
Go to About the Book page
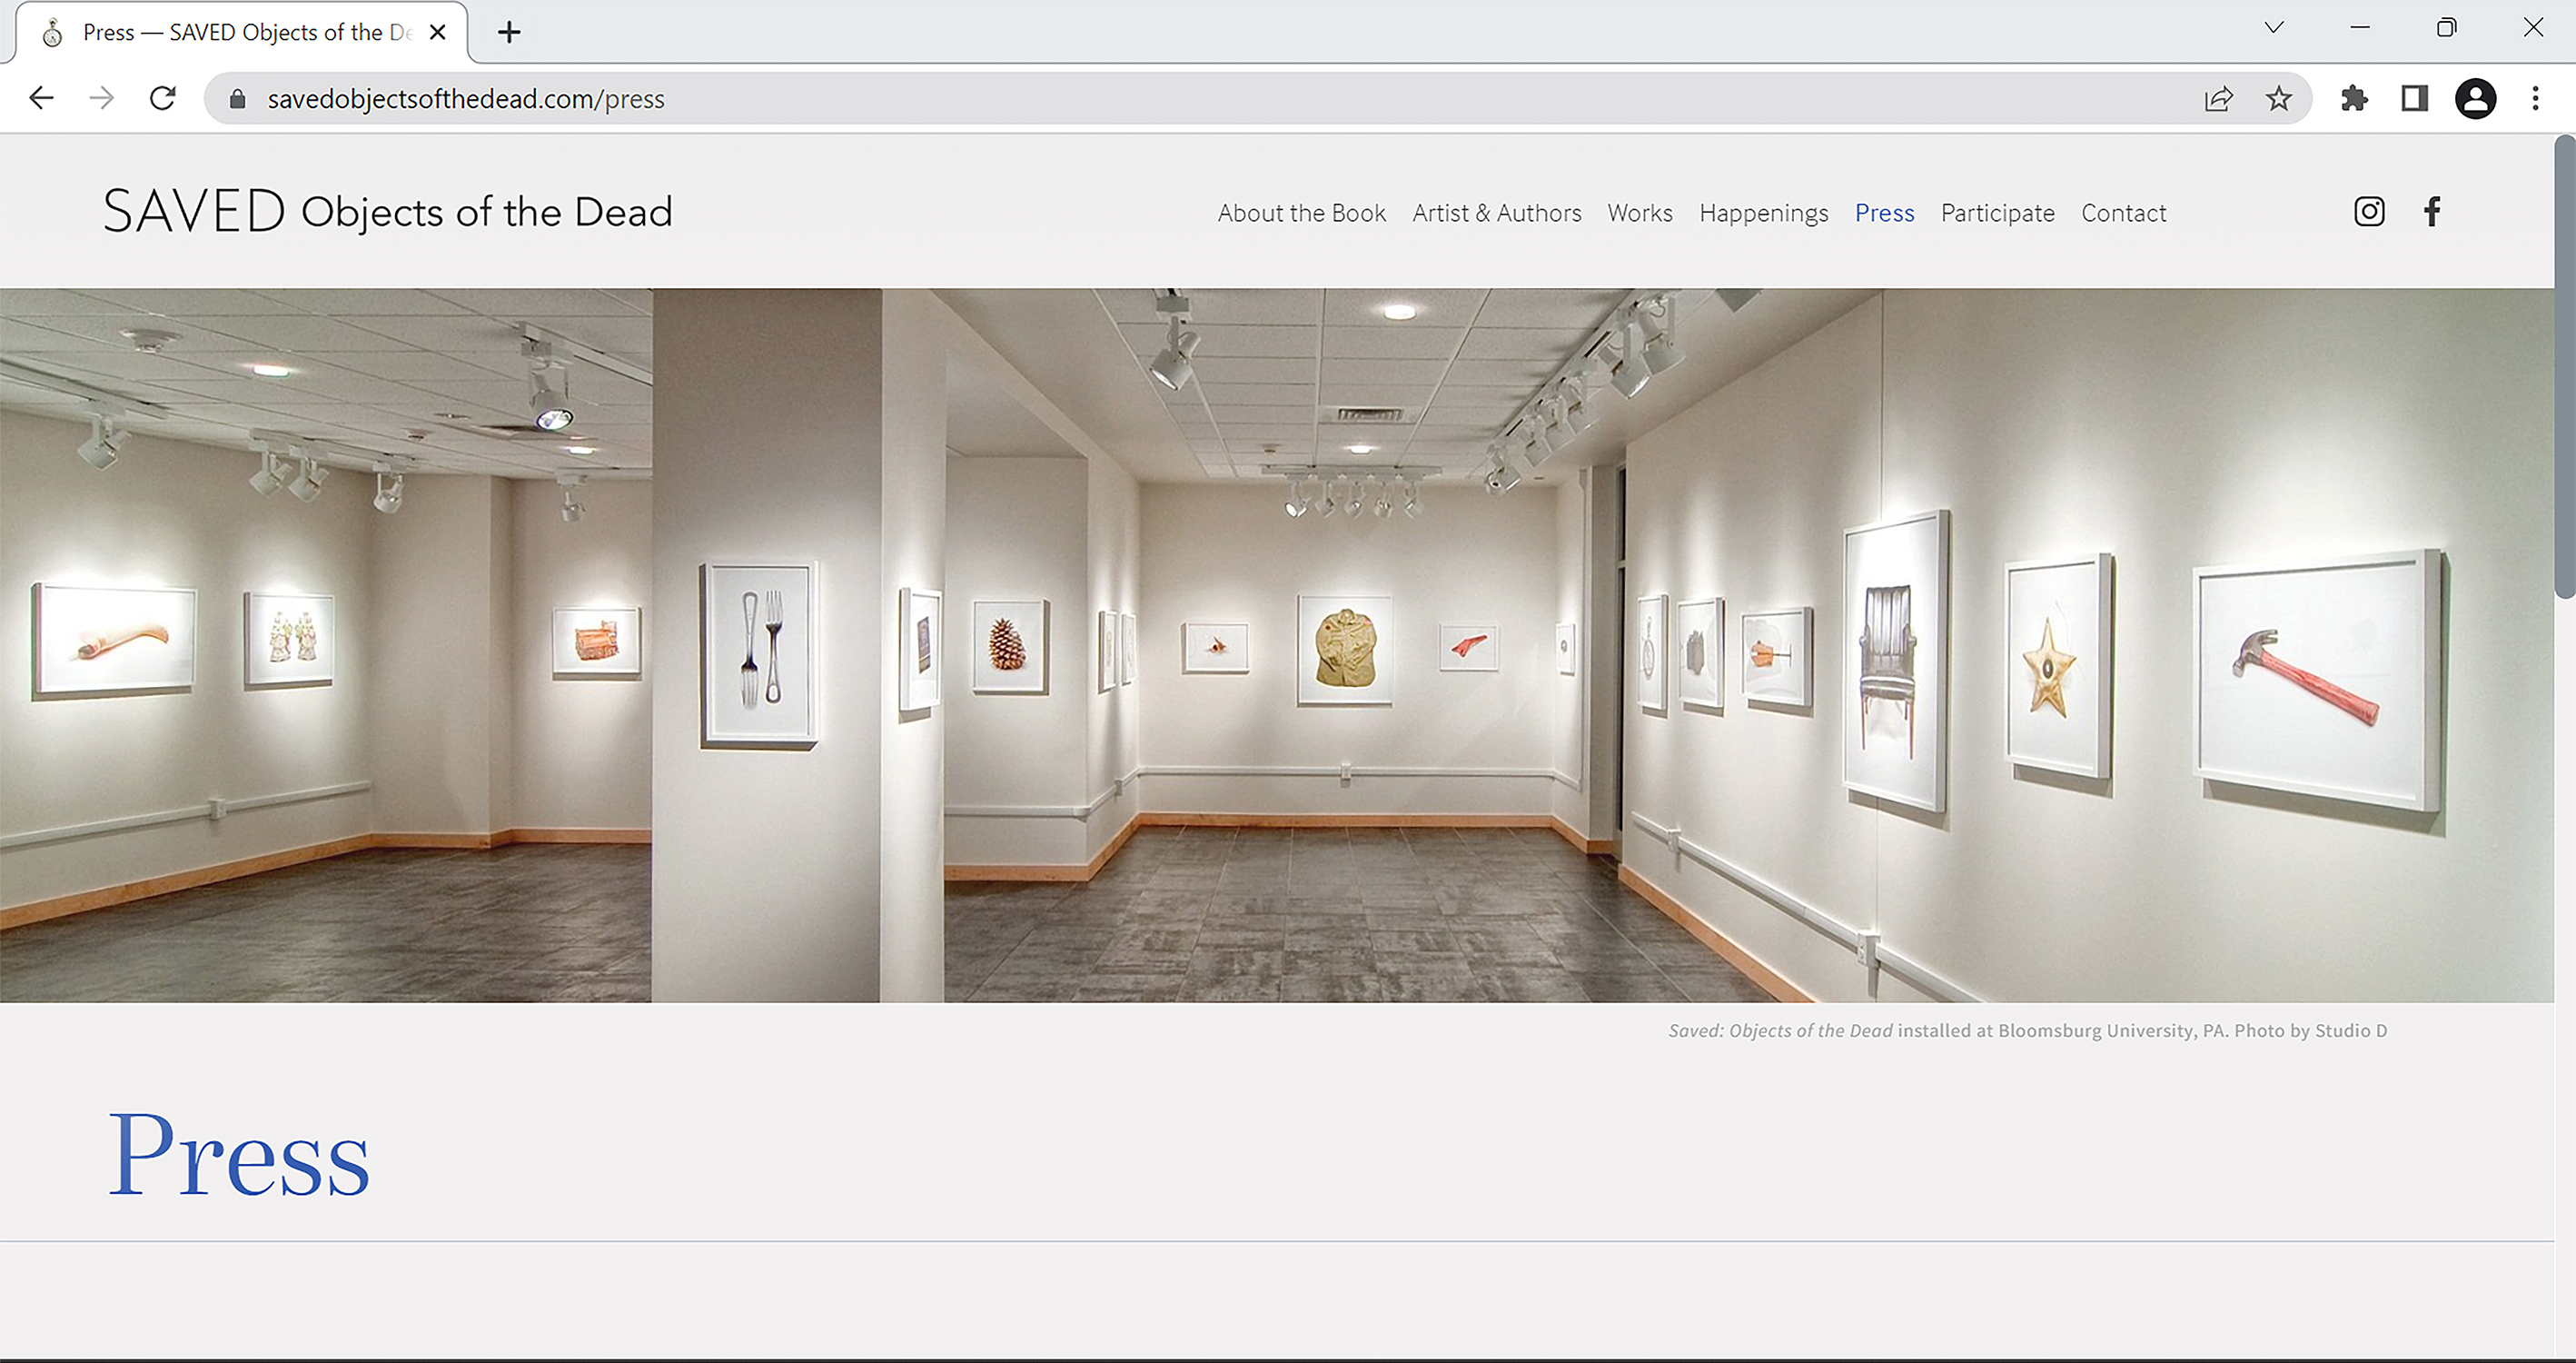click(1301, 214)
